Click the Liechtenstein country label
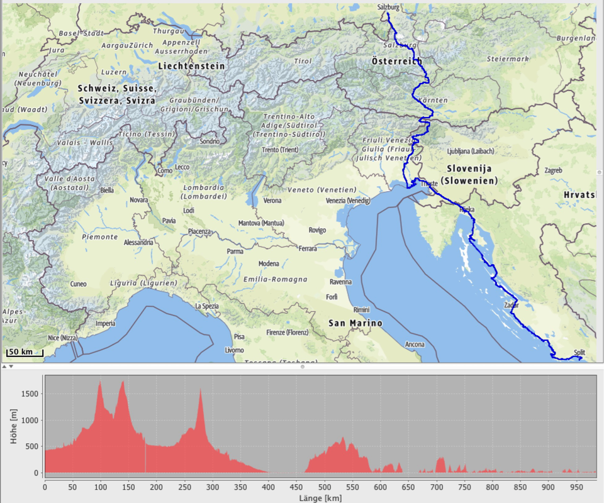604x503 pixels. 192,65
